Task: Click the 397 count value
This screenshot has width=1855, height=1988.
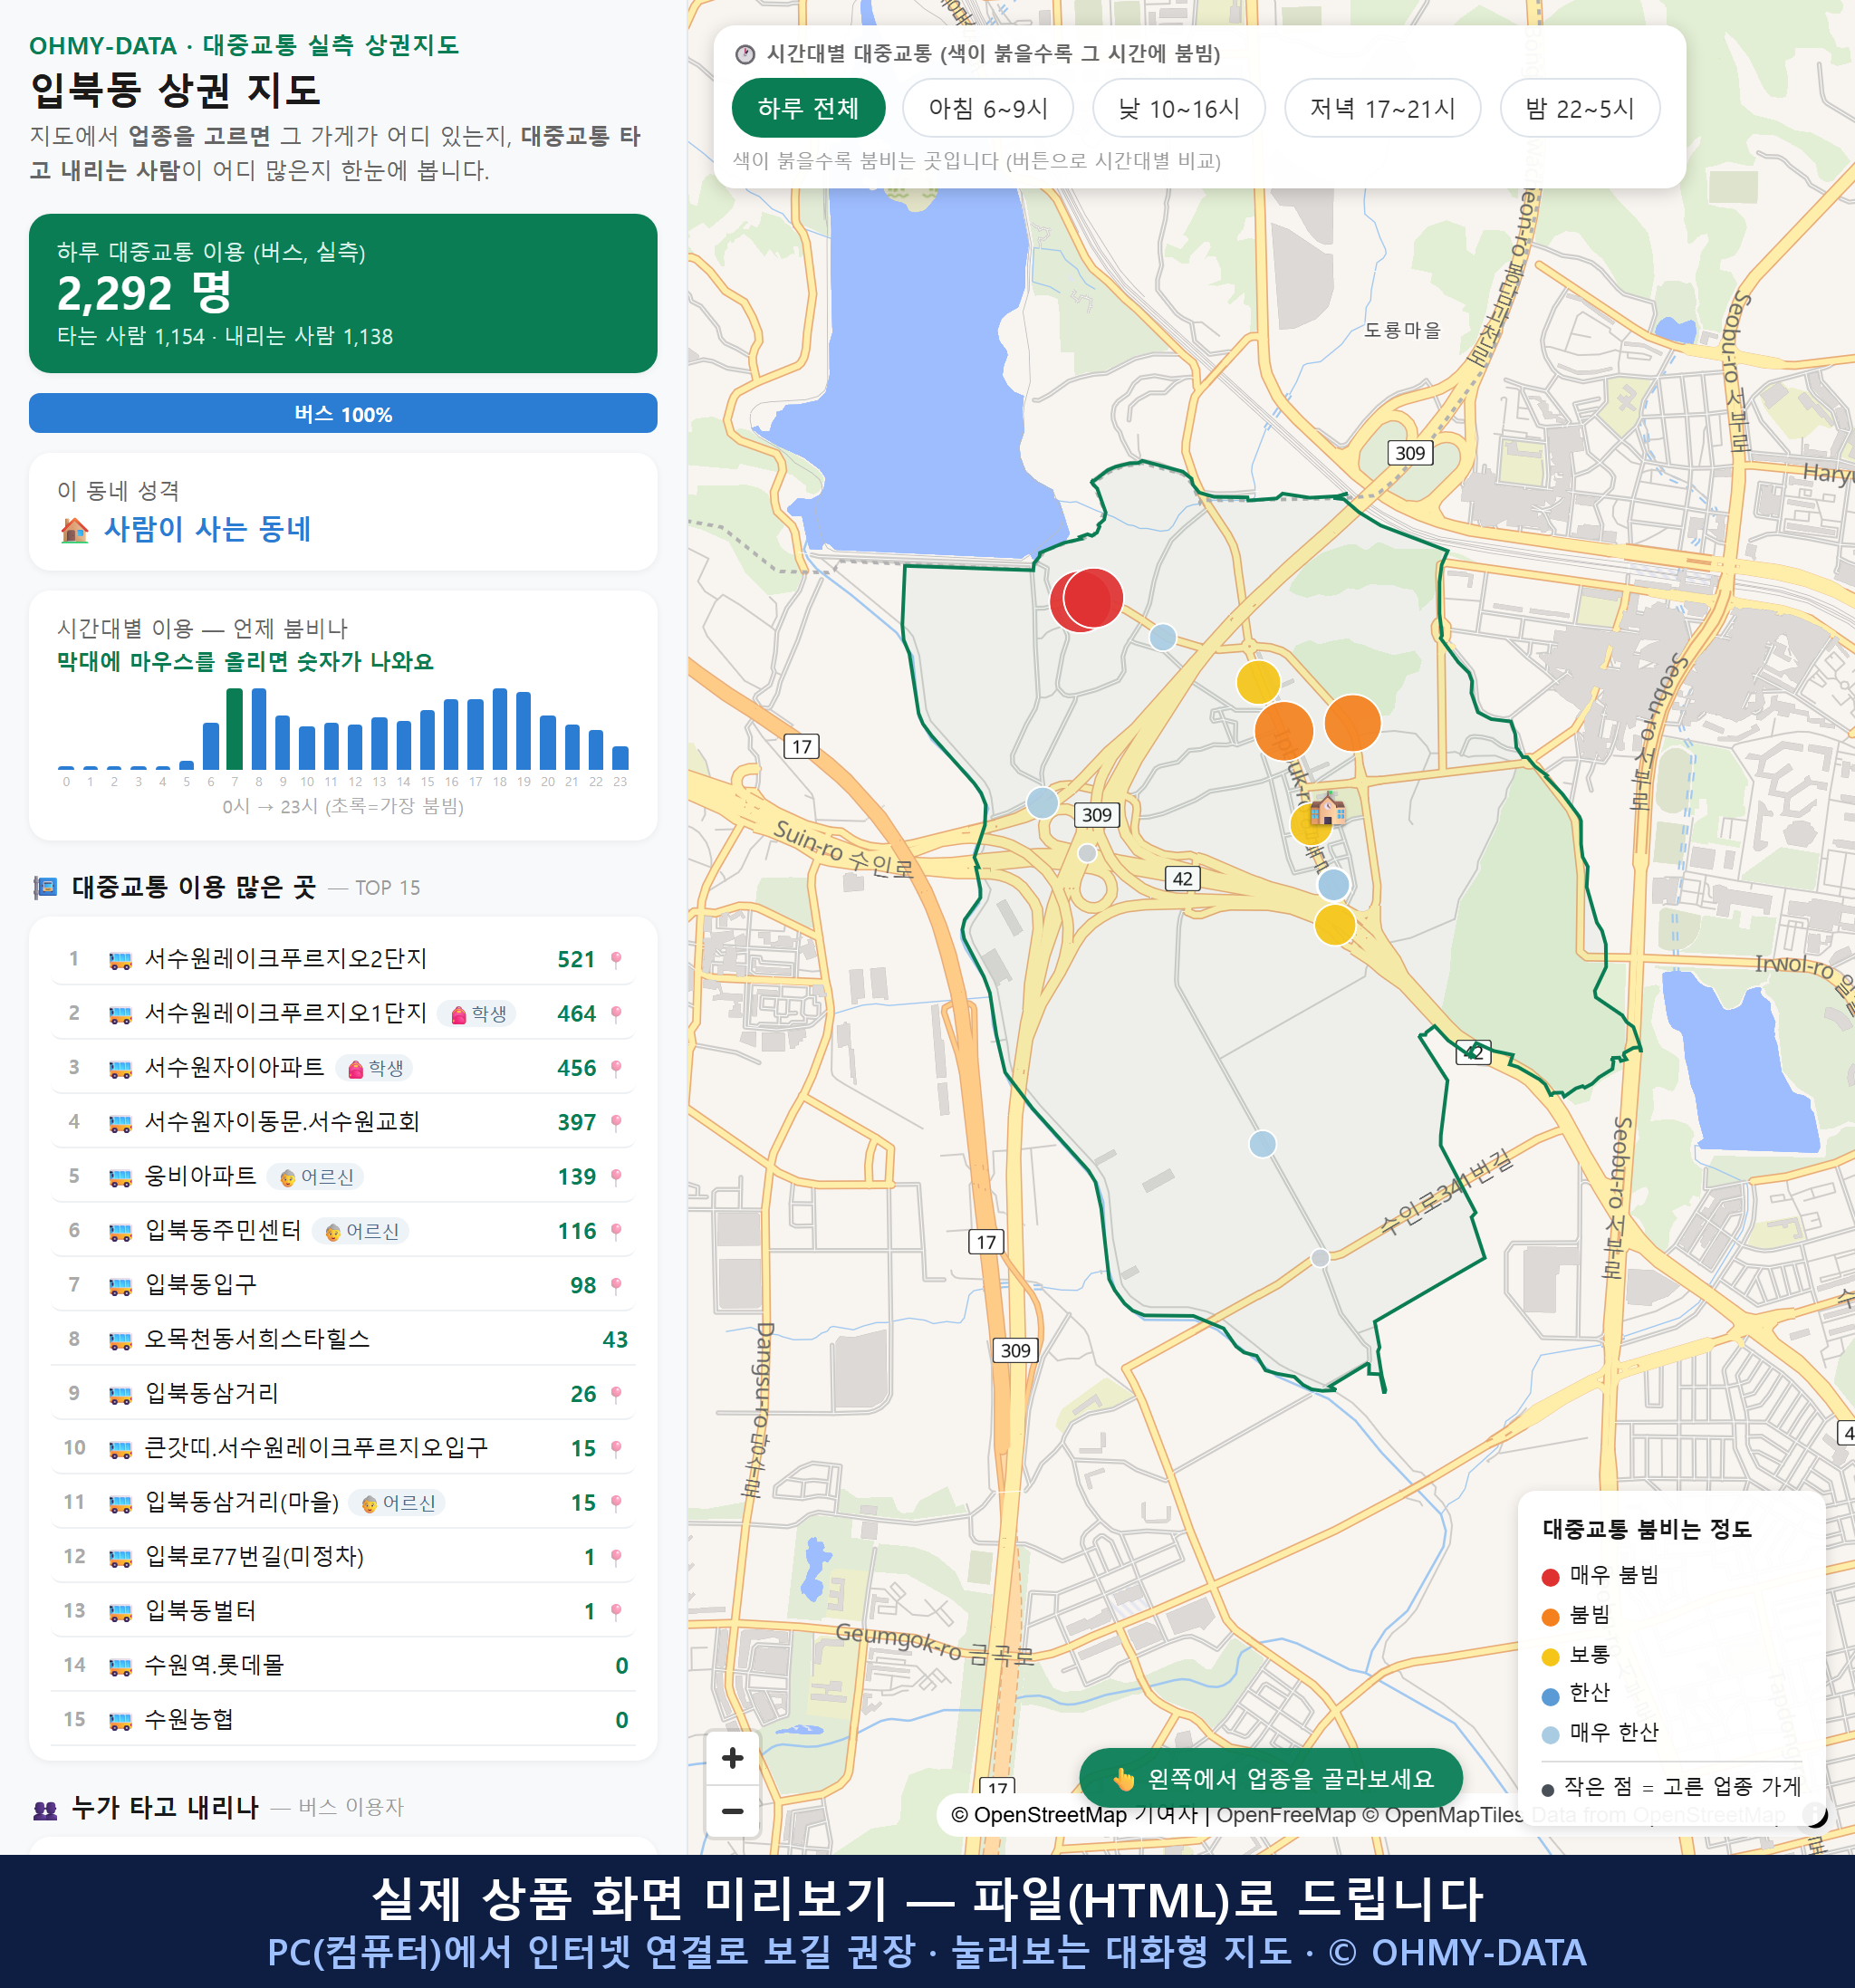Action: 576,1122
